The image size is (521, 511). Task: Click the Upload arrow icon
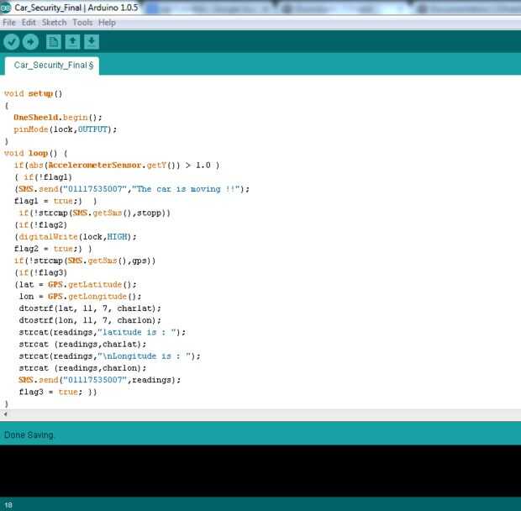tap(30, 42)
